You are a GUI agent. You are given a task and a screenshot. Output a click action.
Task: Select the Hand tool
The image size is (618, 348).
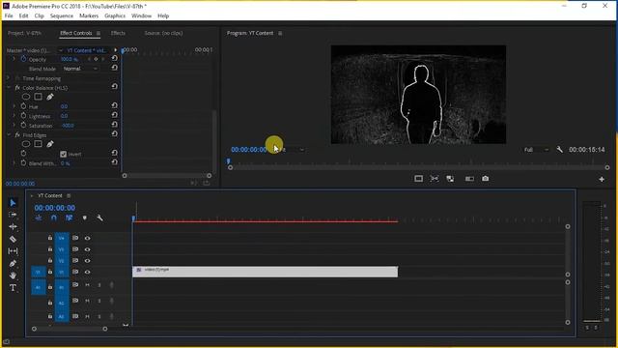click(x=13, y=275)
